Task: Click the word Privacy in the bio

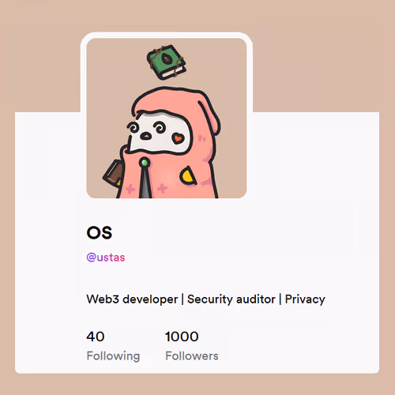Action: (305, 299)
